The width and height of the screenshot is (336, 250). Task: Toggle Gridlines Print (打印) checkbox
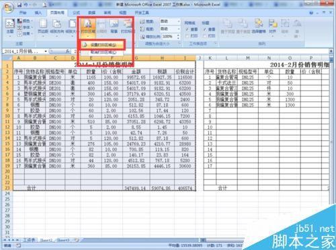click(x=187, y=36)
